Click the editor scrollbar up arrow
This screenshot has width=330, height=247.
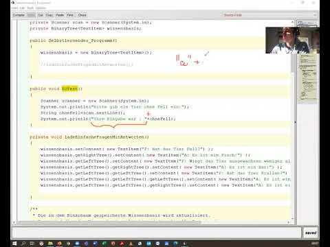point(293,22)
